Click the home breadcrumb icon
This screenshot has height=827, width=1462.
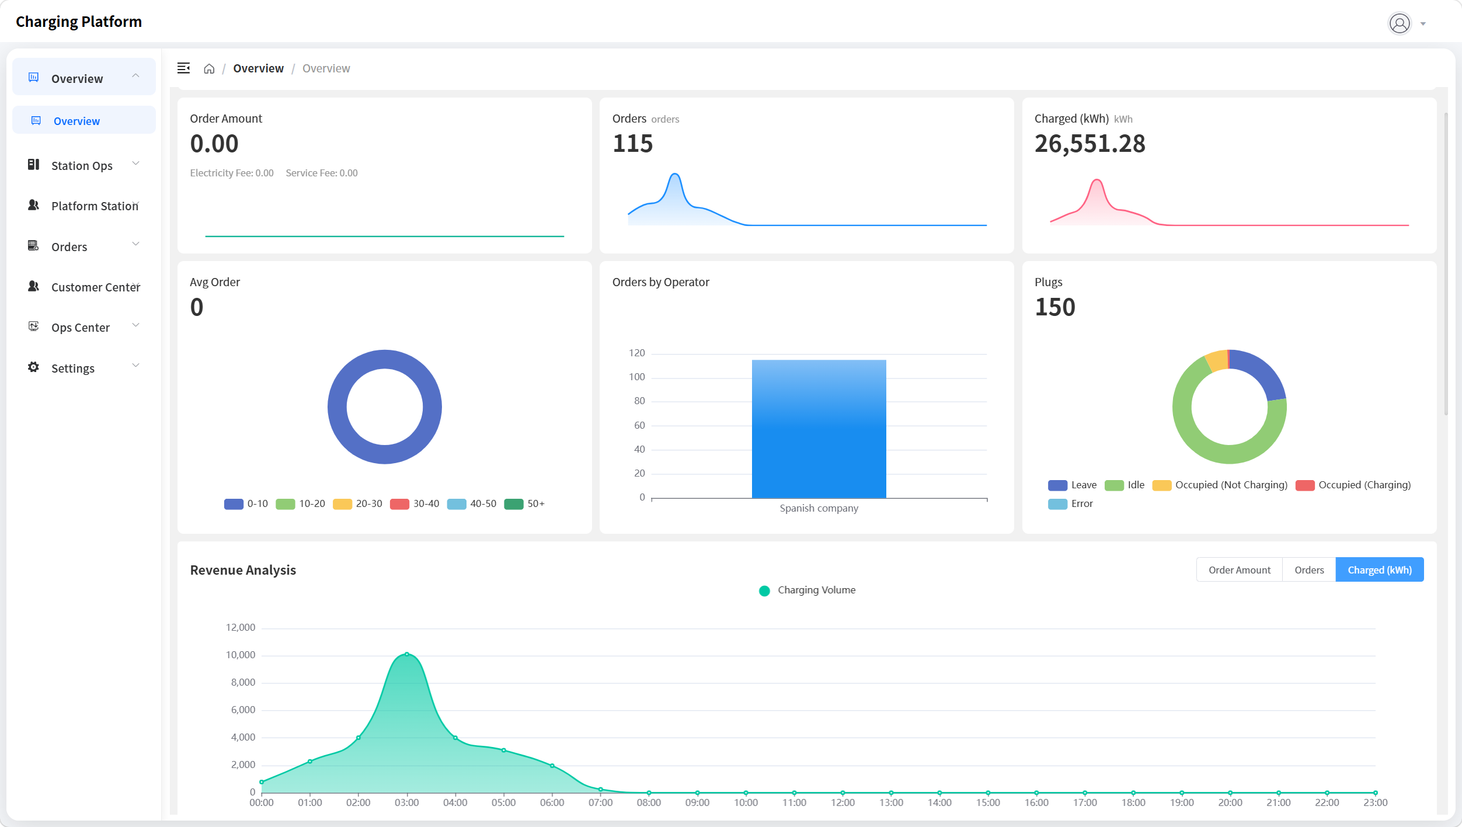point(209,69)
